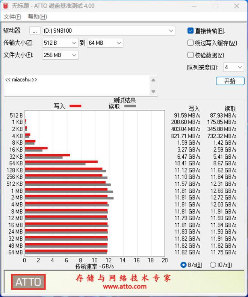248x297 pixels.
Task: Click the 5.41 GB/s read value
Action: (x=225, y=157)
